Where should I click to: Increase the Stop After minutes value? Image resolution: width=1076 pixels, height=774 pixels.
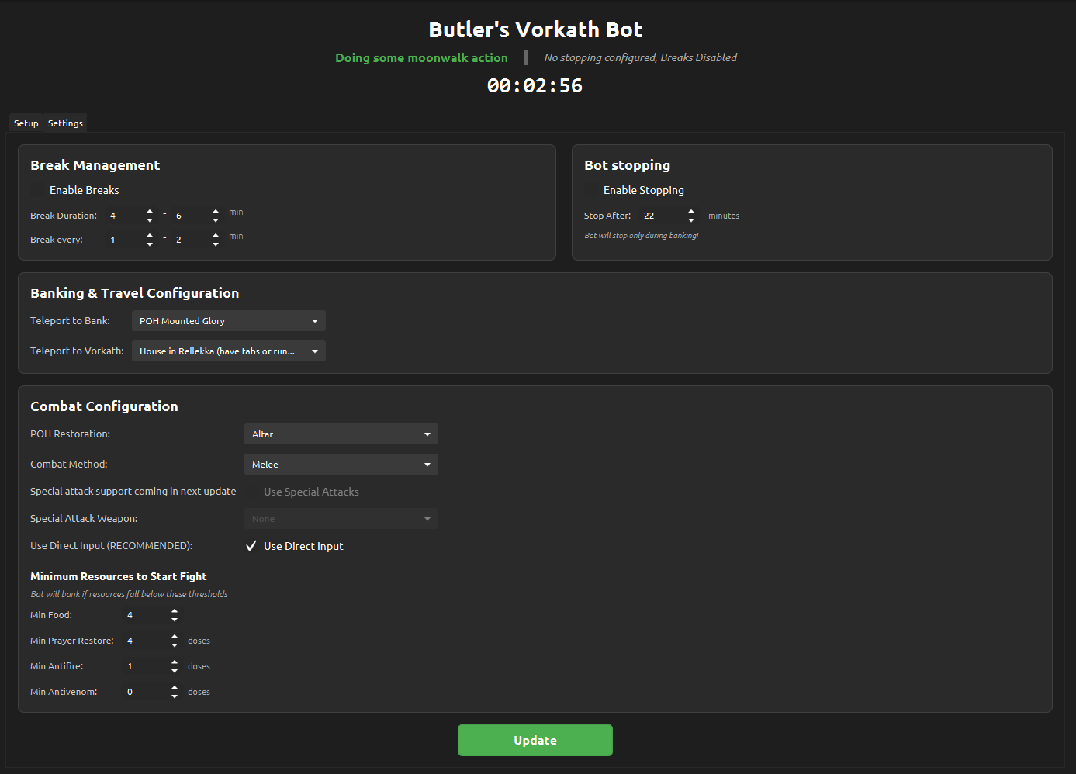(x=691, y=212)
